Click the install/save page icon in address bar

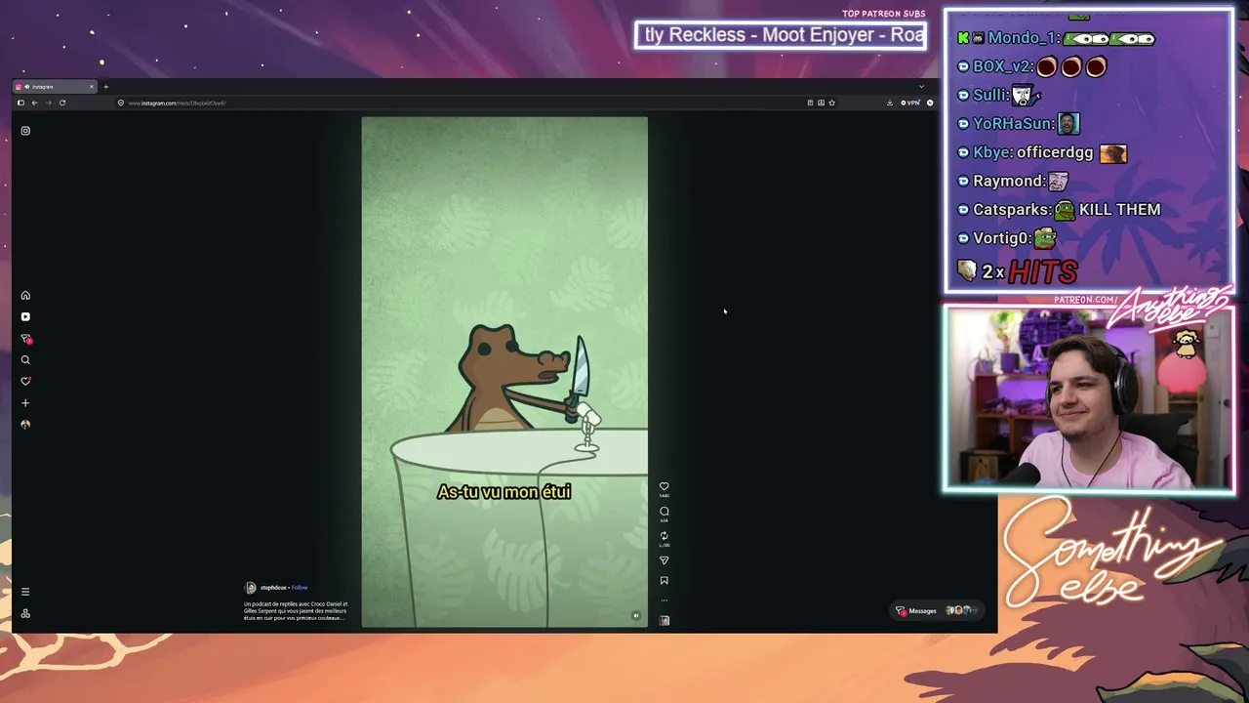coord(821,103)
